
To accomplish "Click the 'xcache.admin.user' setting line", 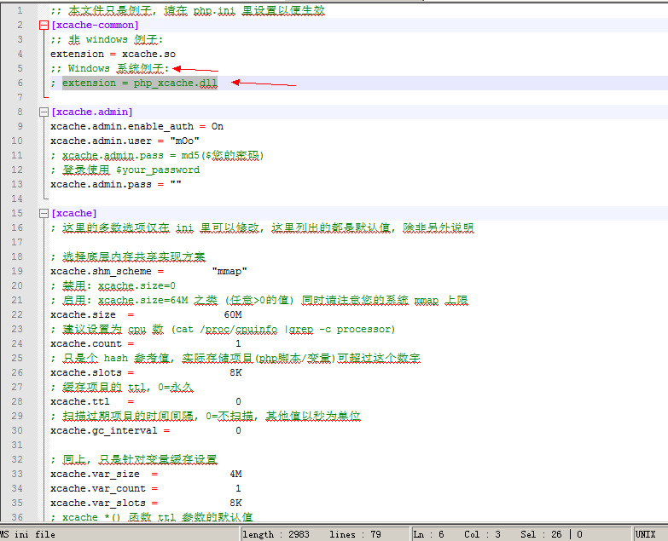I will pyautogui.click(x=125, y=141).
